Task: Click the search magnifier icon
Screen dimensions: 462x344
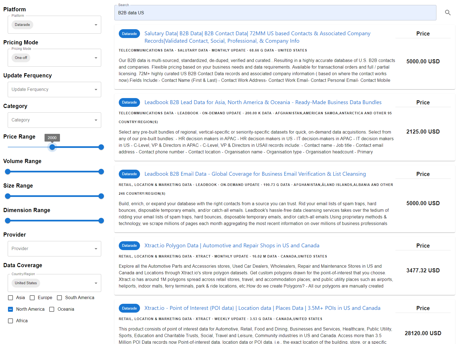Action: [x=448, y=13]
